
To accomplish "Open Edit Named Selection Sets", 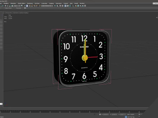I will 40,6.
